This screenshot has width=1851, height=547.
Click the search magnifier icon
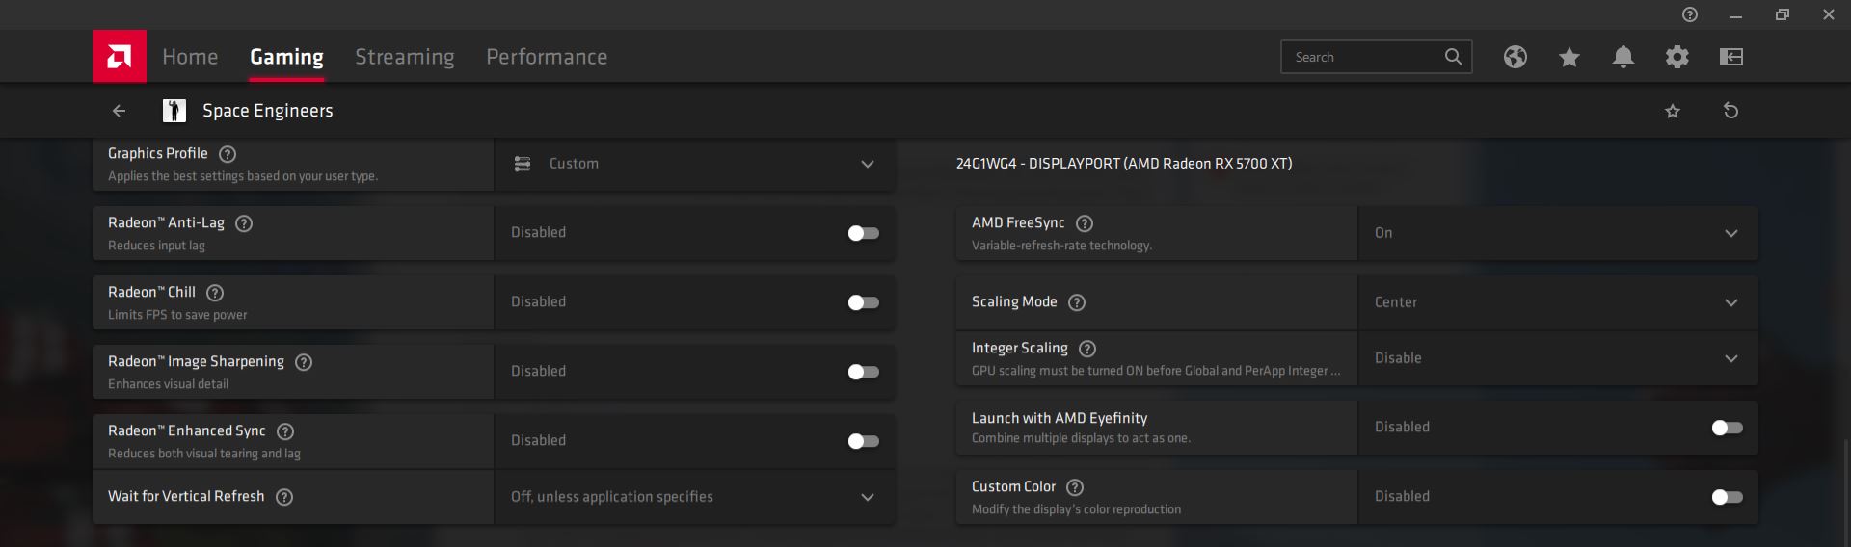coord(1454,57)
